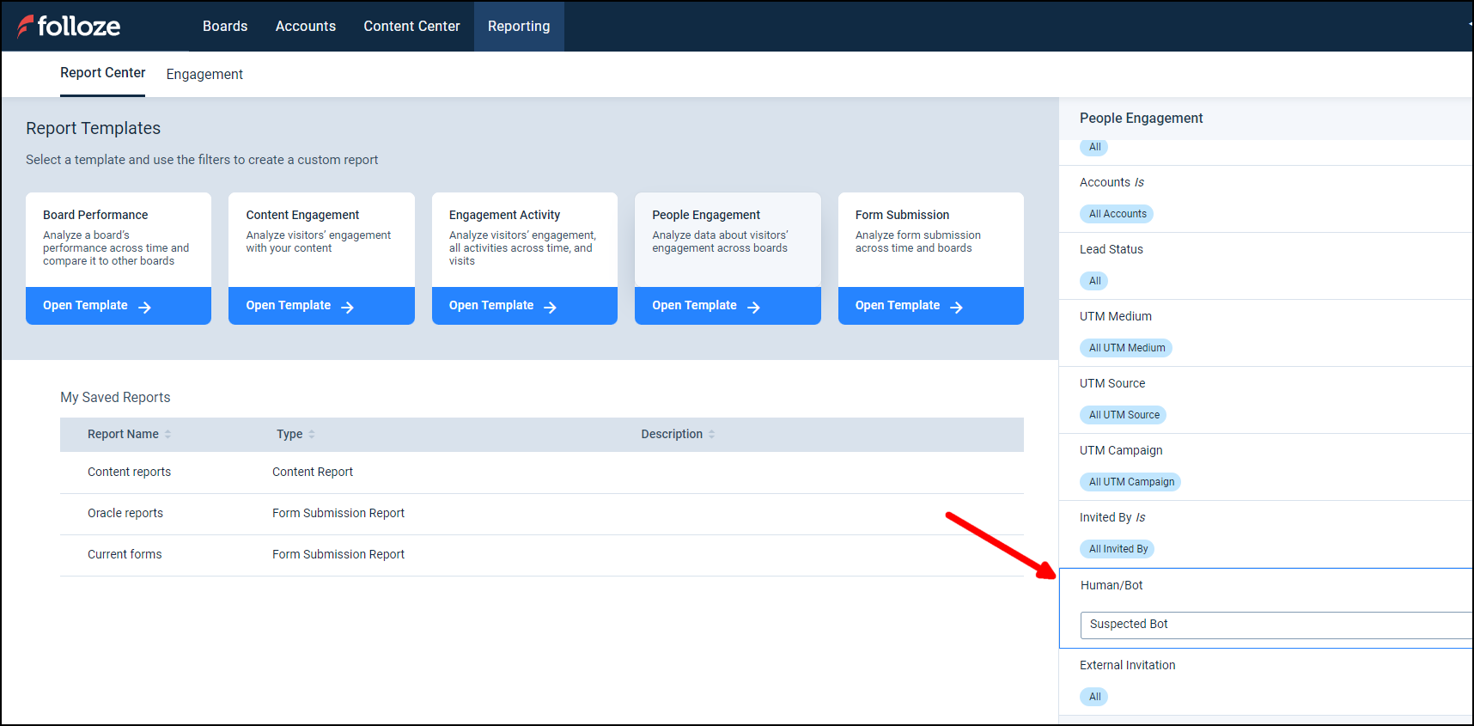Open the Current forms saved report
The height and width of the screenshot is (726, 1474).
125,554
